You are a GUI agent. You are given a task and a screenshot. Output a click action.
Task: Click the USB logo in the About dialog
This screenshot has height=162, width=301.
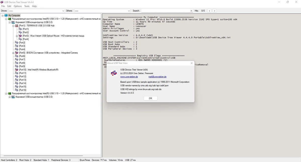(114, 73)
